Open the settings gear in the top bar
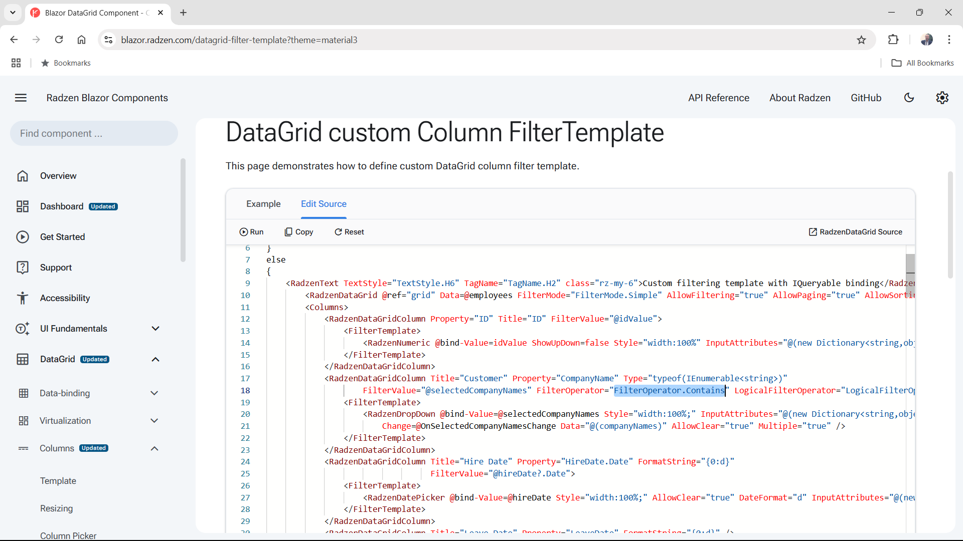Viewport: 963px width, 541px height. pyautogui.click(x=942, y=98)
